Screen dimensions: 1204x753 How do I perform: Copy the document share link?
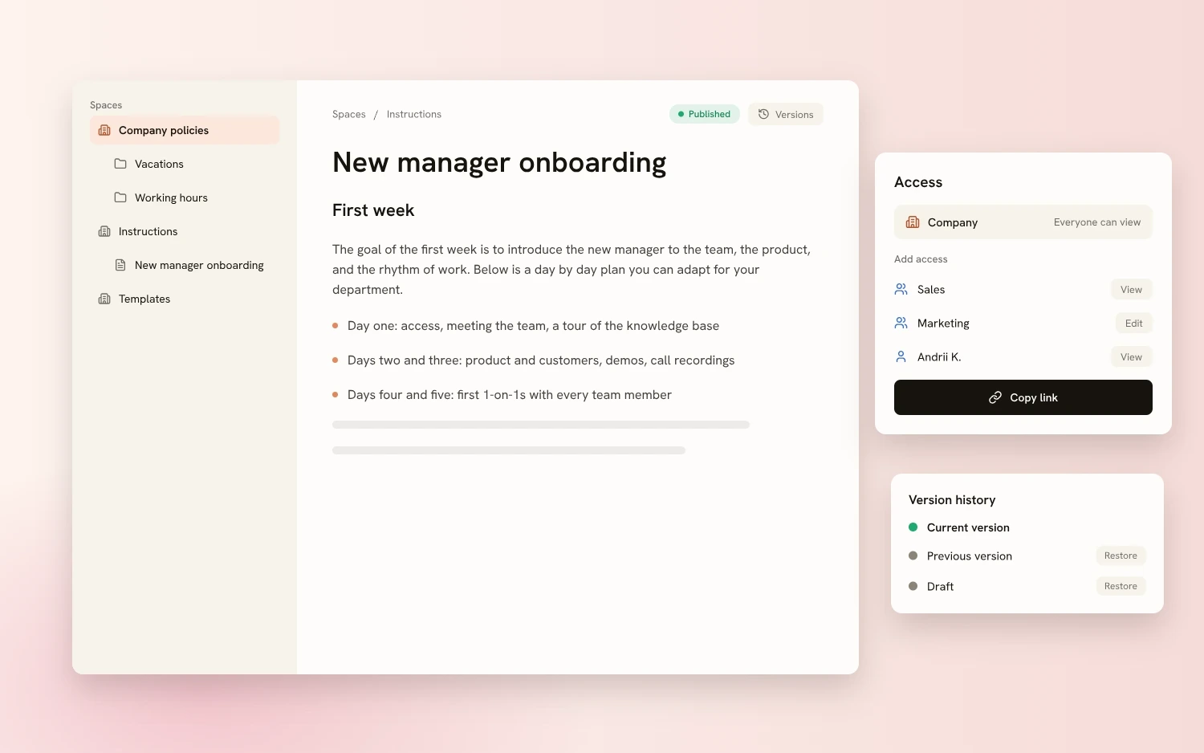[x=1023, y=397]
